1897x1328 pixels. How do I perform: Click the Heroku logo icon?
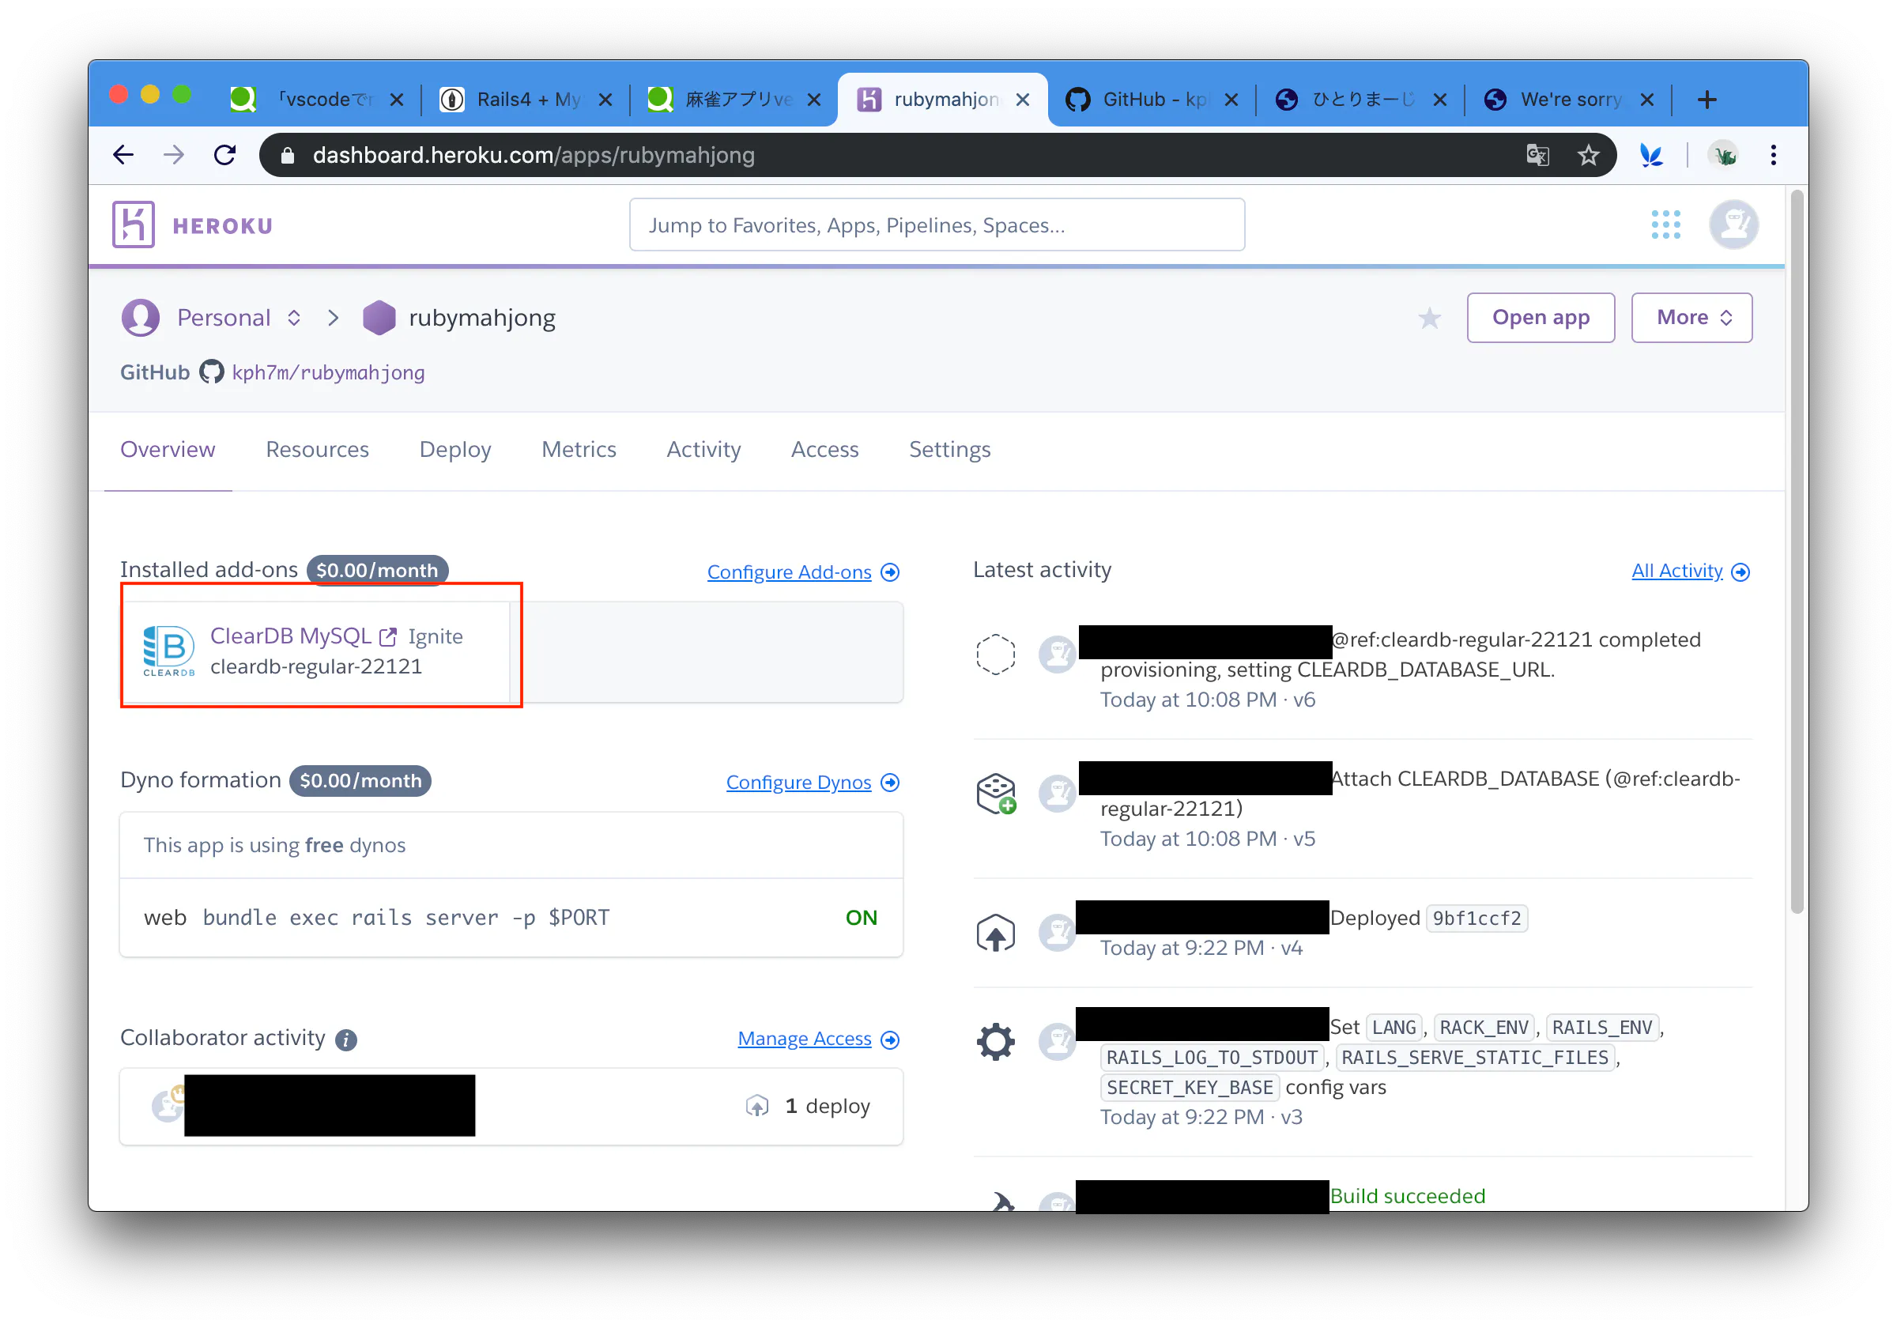(133, 224)
